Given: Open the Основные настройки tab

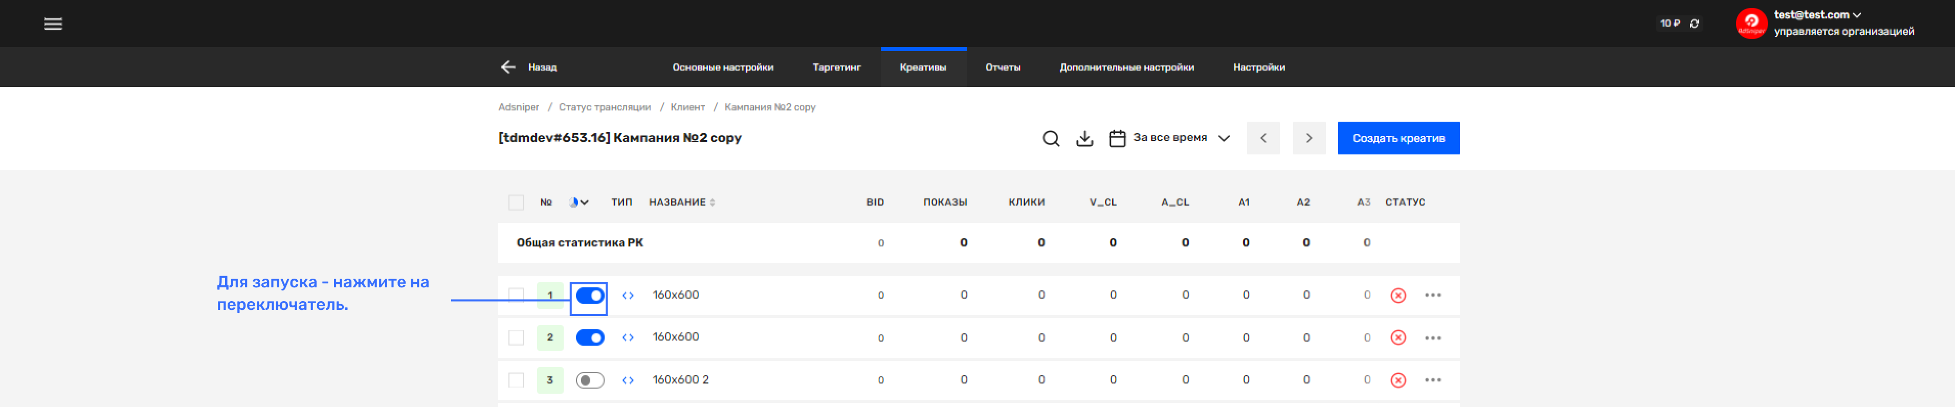Looking at the screenshot, I should click(x=722, y=67).
